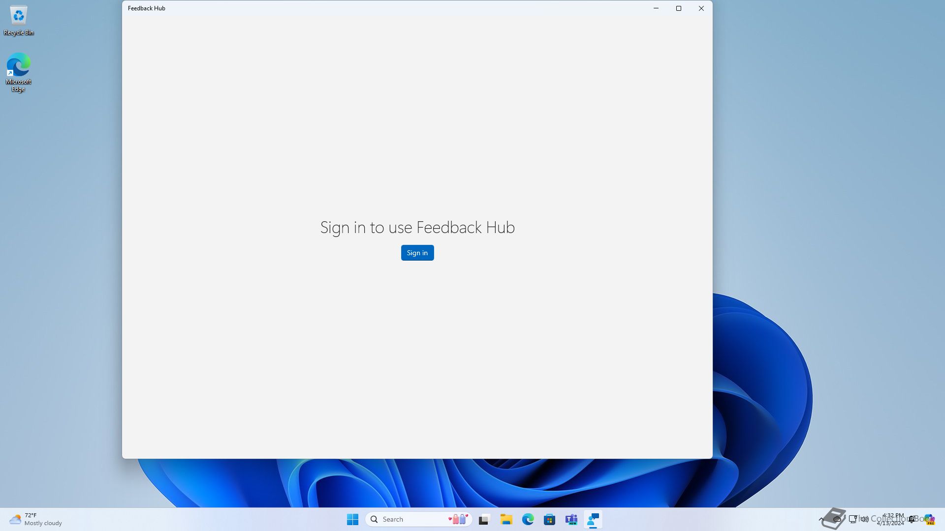Open the network status tray icon
The height and width of the screenshot is (531, 945).
point(853,519)
